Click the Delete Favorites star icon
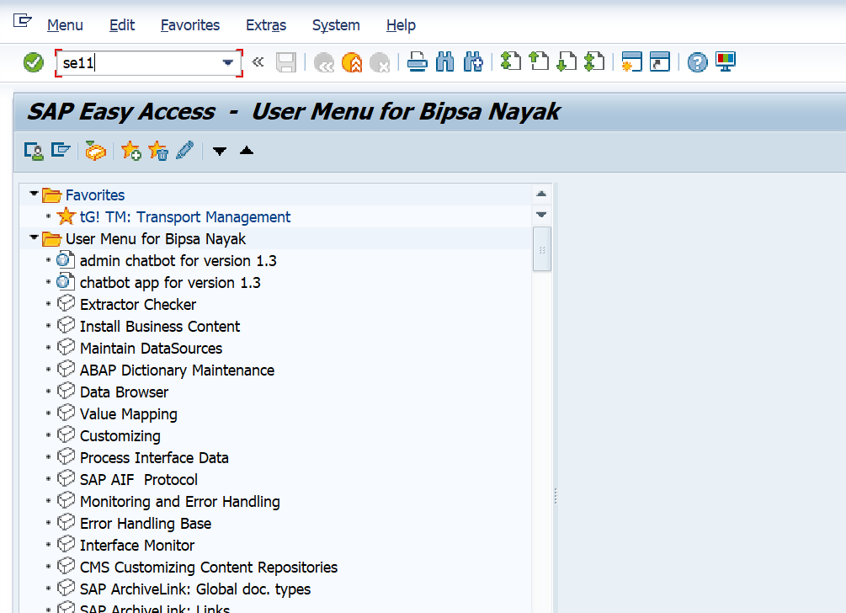 [158, 151]
